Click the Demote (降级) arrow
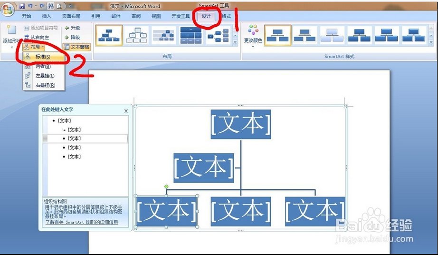Image resolution: width=438 pixels, height=255 pixels. point(72,37)
